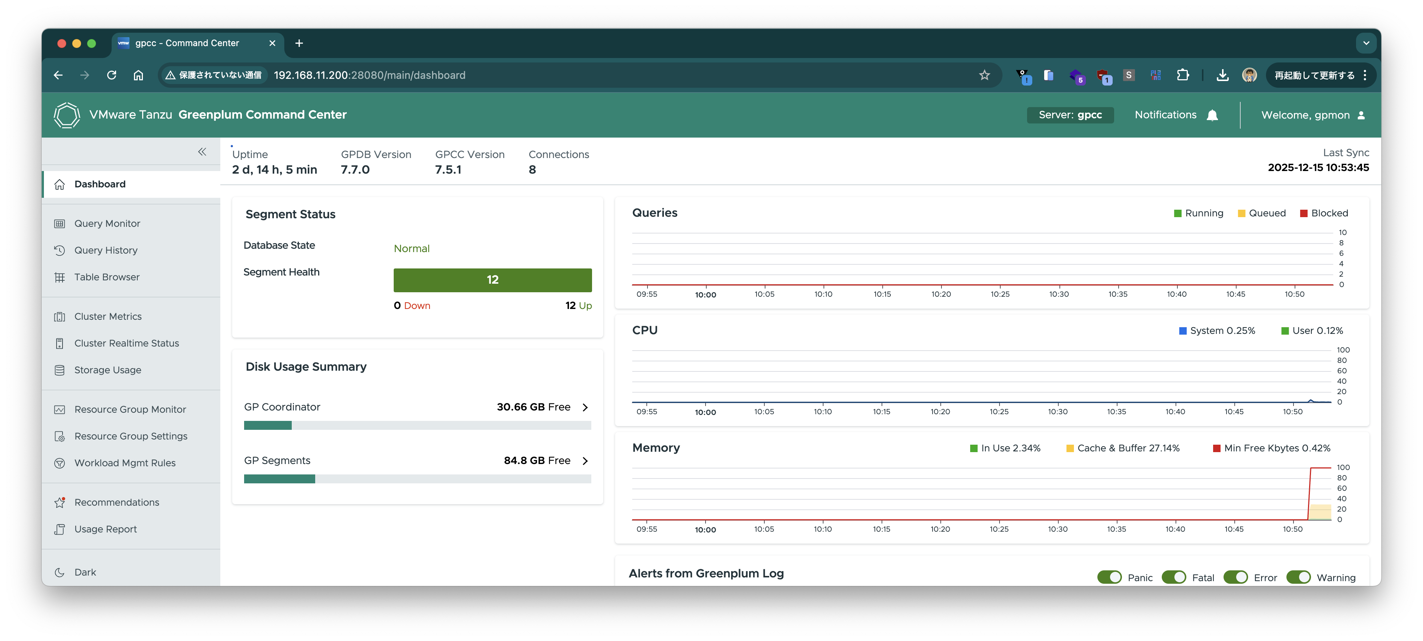Open the browser home page
This screenshot has width=1423, height=641.
pyautogui.click(x=138, y=75)
